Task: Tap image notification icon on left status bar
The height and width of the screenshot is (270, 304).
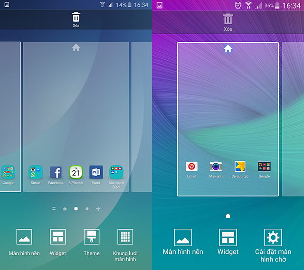Action: (x=7, y=4)
